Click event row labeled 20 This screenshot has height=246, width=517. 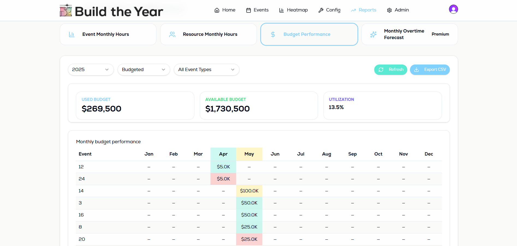(x=259, y=239)
